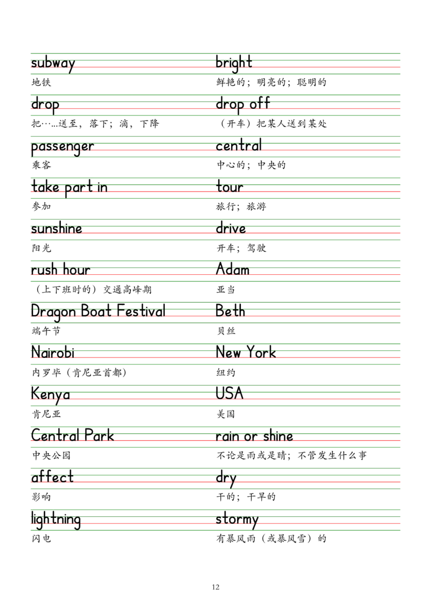Select the name "Adam"
Image resolution: width=431 pixels, height=610 pixels.
(x=233, y=269)
